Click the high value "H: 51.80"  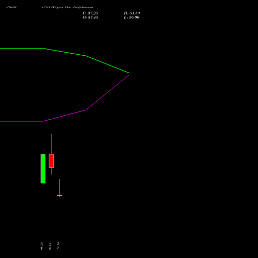click(132, 13)
